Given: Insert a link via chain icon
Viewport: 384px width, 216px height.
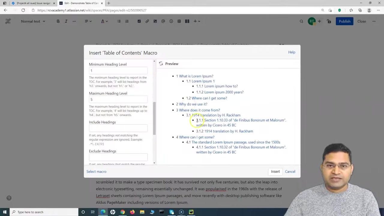Looking at the screenshot, I should [147, 21].
